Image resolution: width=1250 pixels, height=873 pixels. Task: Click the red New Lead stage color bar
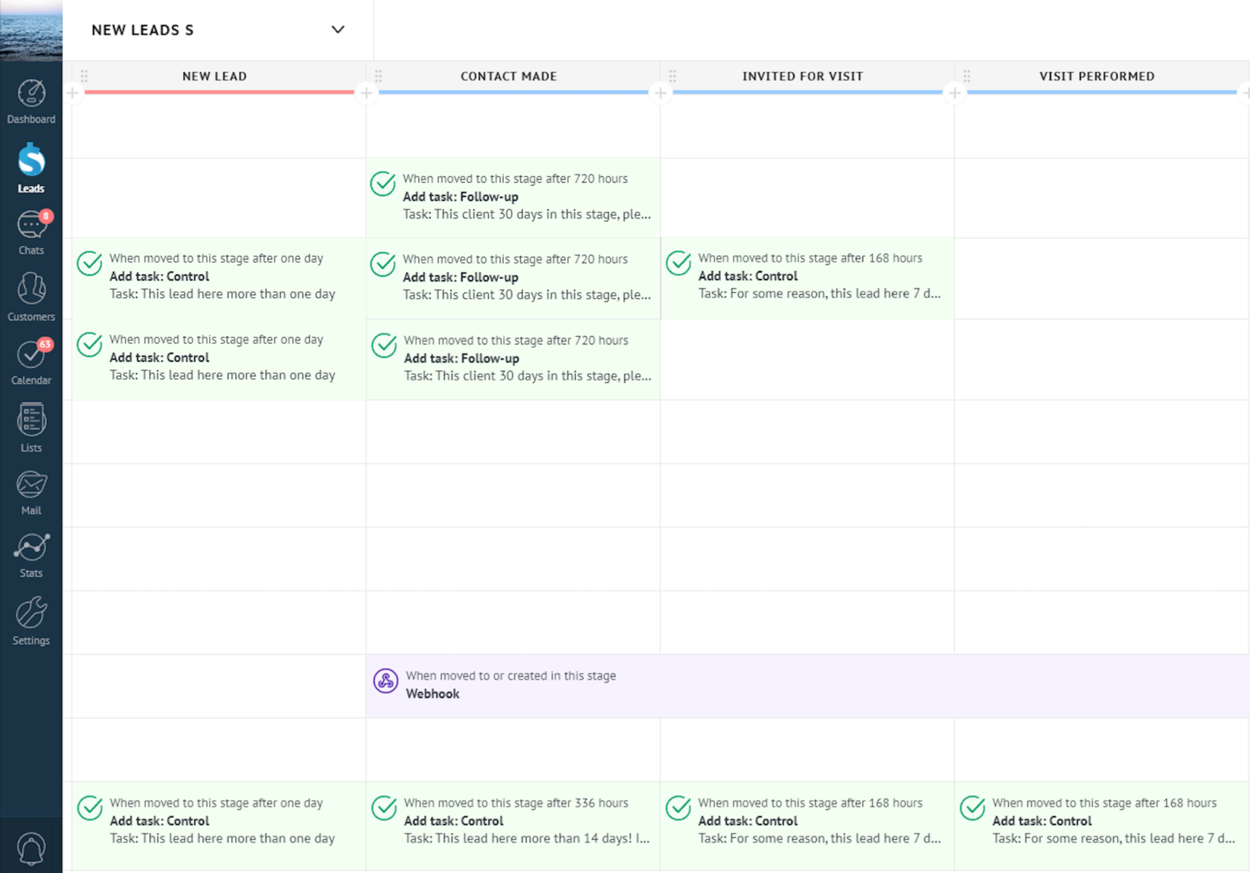(219, 92)
